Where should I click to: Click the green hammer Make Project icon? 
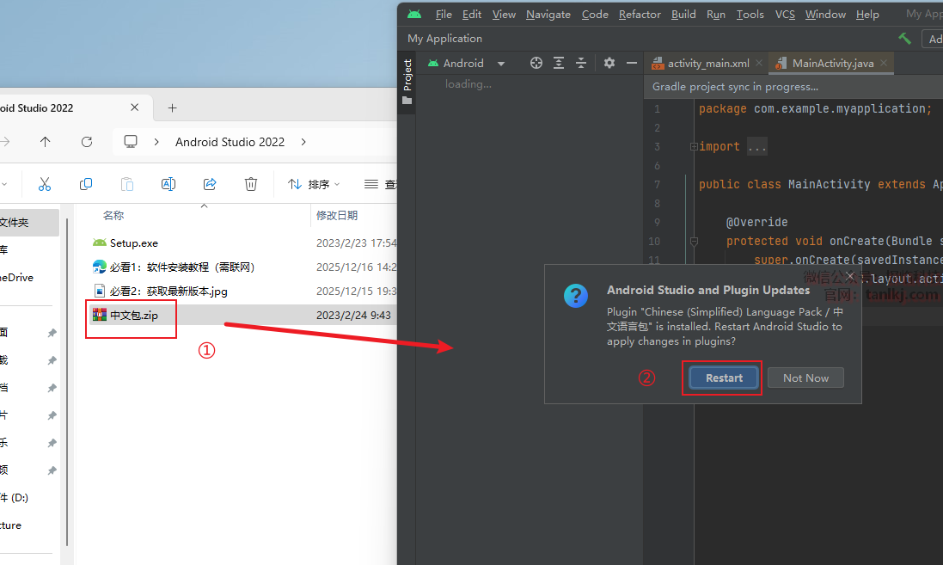click(x=904, y=39)
